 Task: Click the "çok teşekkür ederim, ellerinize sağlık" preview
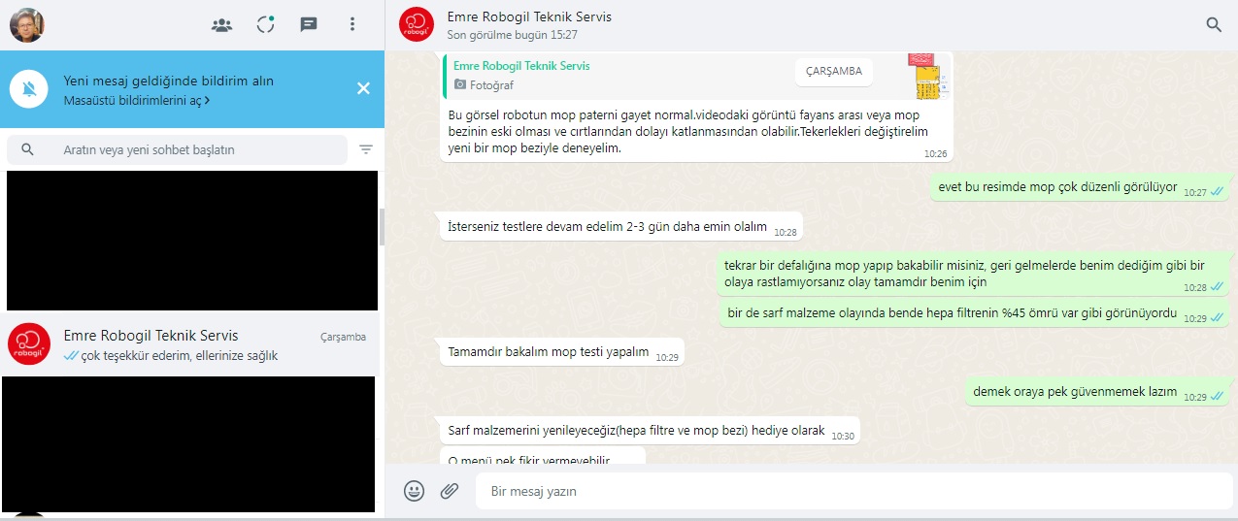coord(180,356)
